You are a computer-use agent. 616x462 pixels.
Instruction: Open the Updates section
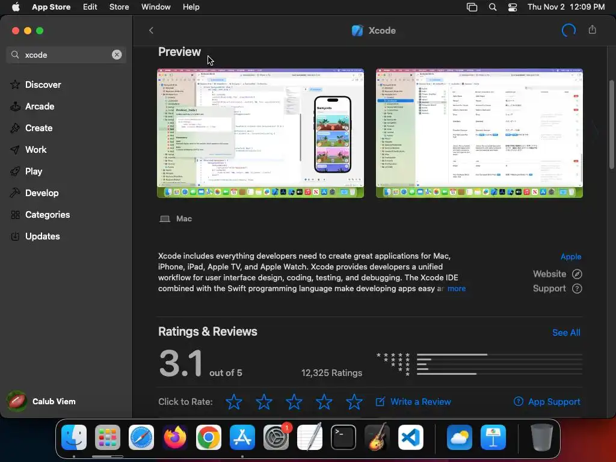pyautogui.click(x=43, y=236)
